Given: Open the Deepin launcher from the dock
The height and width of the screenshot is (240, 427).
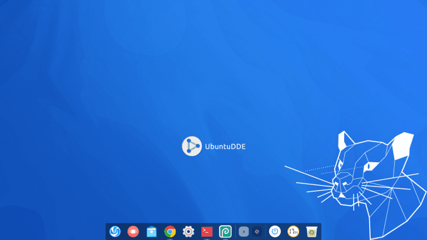Looking at the screenshot, I should click(115, 232).
